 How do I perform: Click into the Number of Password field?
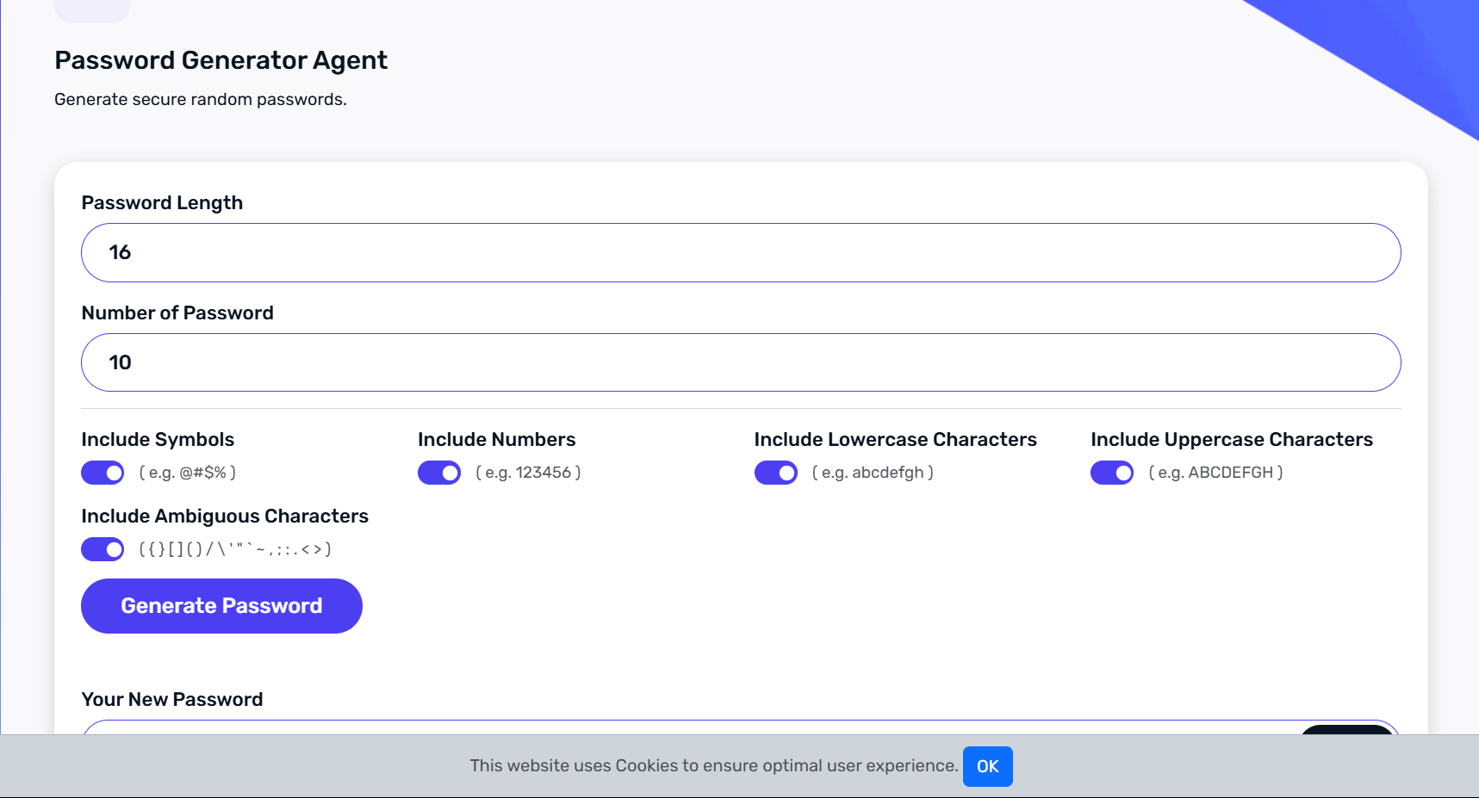[741, 362]
